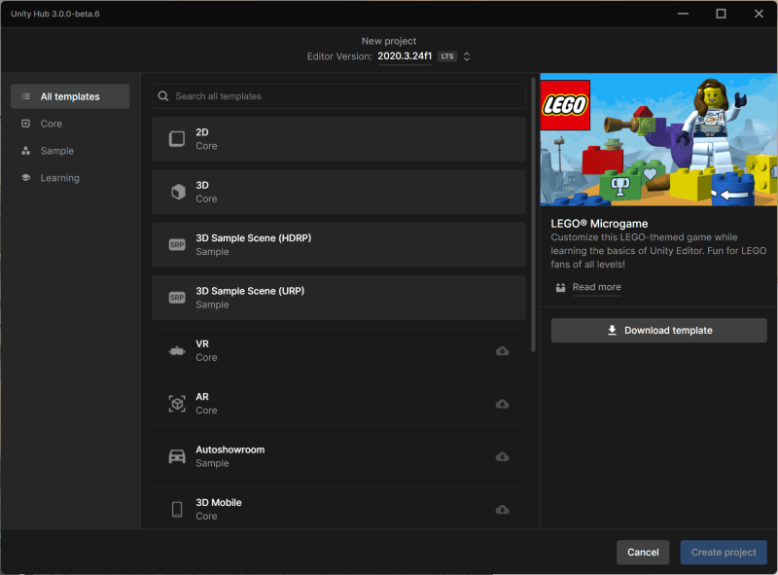Select the All templates category

[70, 96]
